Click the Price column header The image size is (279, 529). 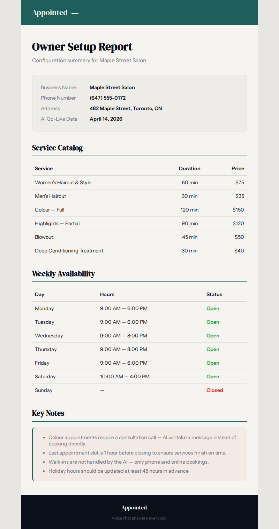coord(238,169)
